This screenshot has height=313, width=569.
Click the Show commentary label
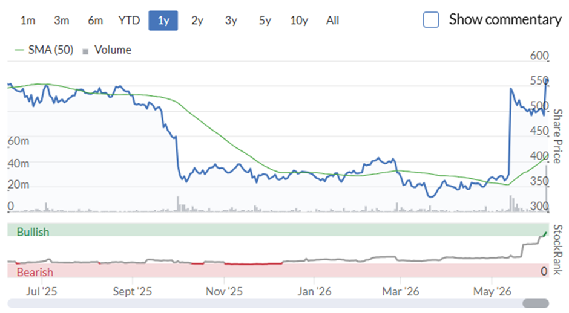[505, 19]
